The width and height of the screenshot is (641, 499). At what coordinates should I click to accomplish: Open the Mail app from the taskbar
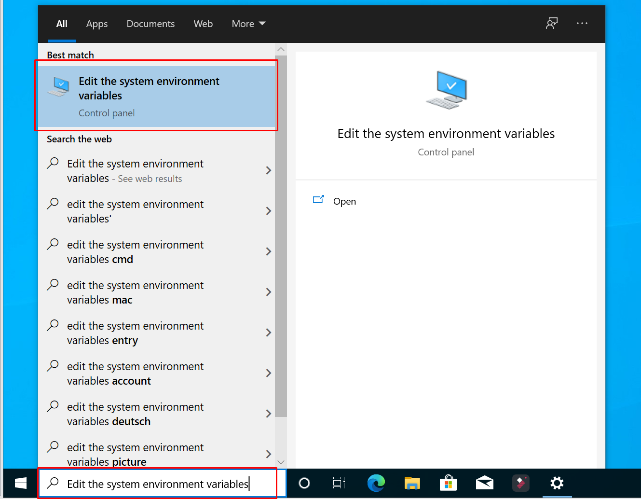pyautogui.click(x=484, y=483)
